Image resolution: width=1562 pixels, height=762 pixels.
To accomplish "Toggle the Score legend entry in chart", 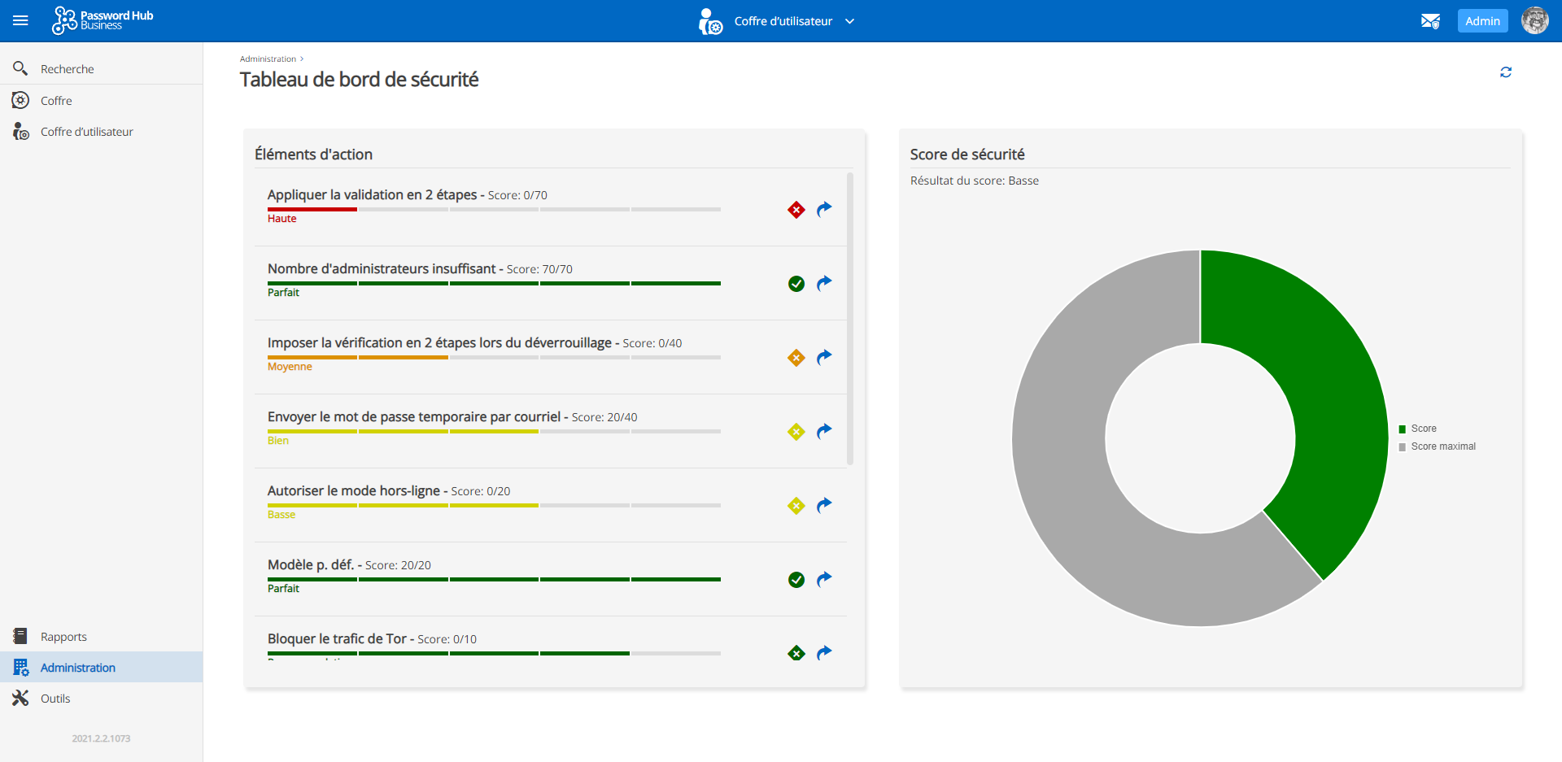I will [1423, 429].
